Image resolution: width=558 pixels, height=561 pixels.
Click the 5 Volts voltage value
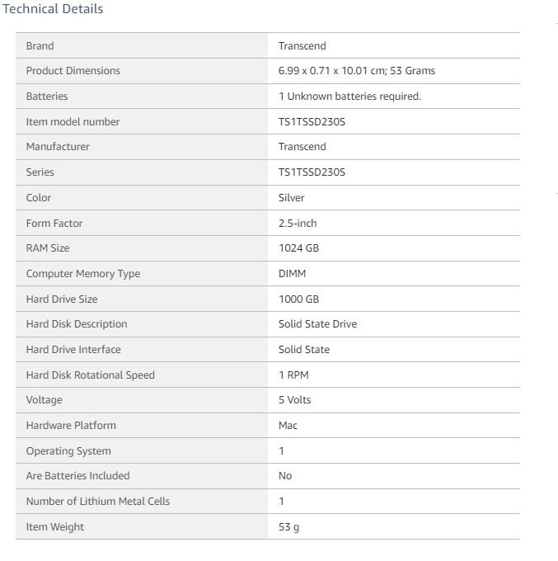click(x=294, y=399)
